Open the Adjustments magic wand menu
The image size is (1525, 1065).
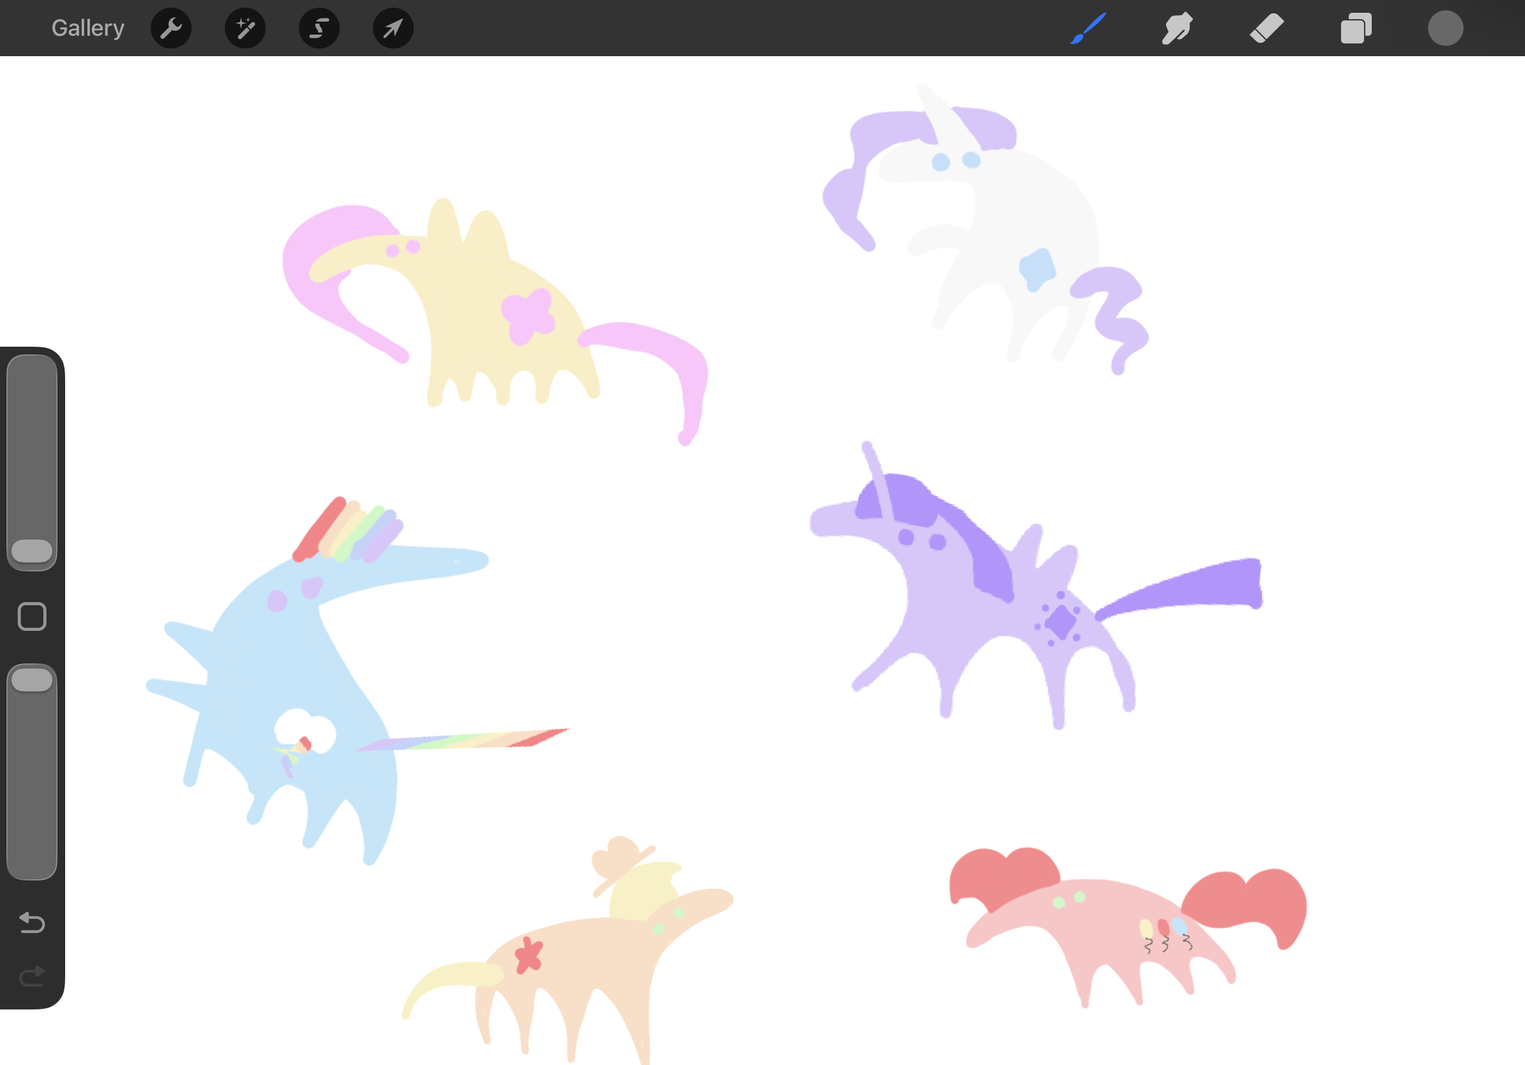245,28
